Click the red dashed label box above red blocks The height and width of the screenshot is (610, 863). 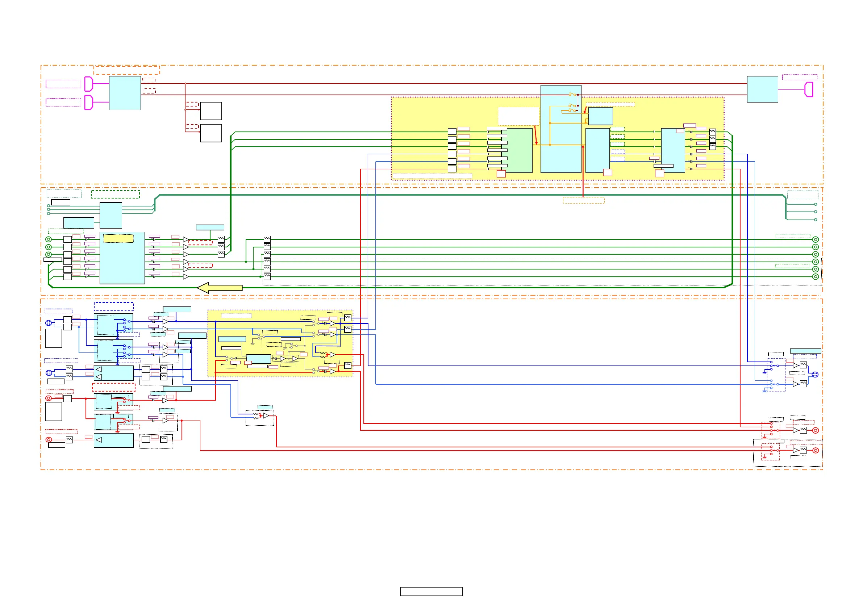click(x=113, y=387)
